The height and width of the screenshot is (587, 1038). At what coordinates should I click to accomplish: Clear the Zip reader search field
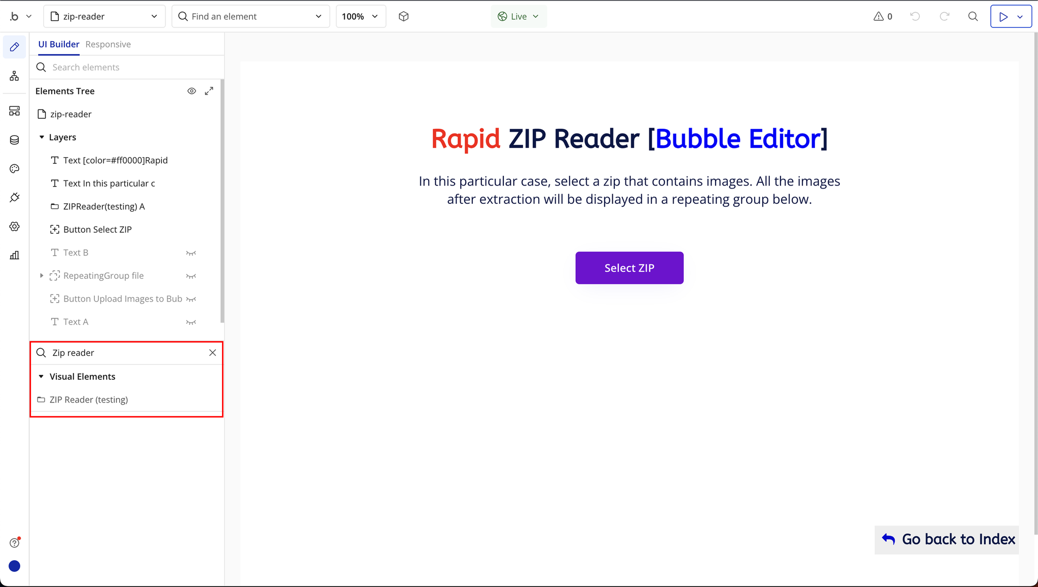point(212,353)
